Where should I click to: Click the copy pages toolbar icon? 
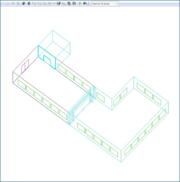pos(69,3)
